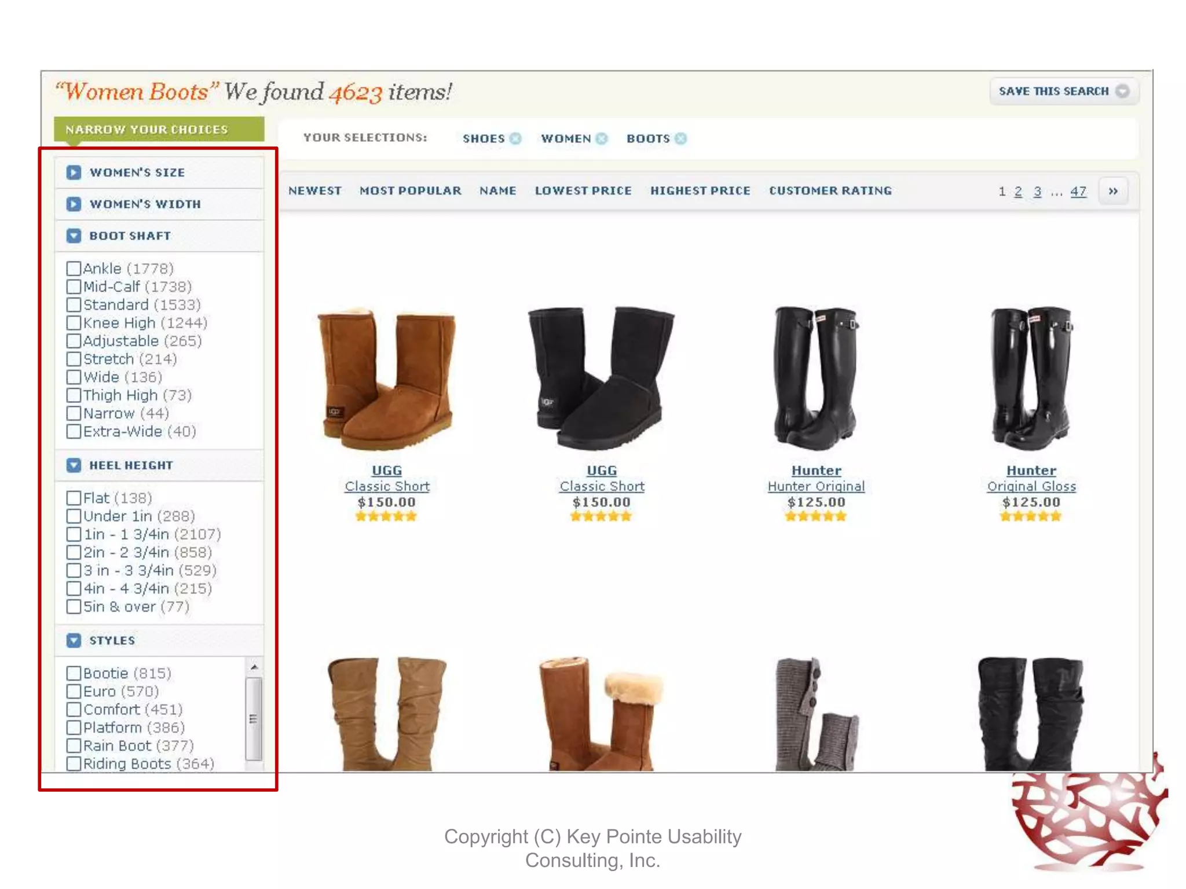The image size is (1186, 889).
Task: Jump to results page 47
Action: tap(1078, 192)
